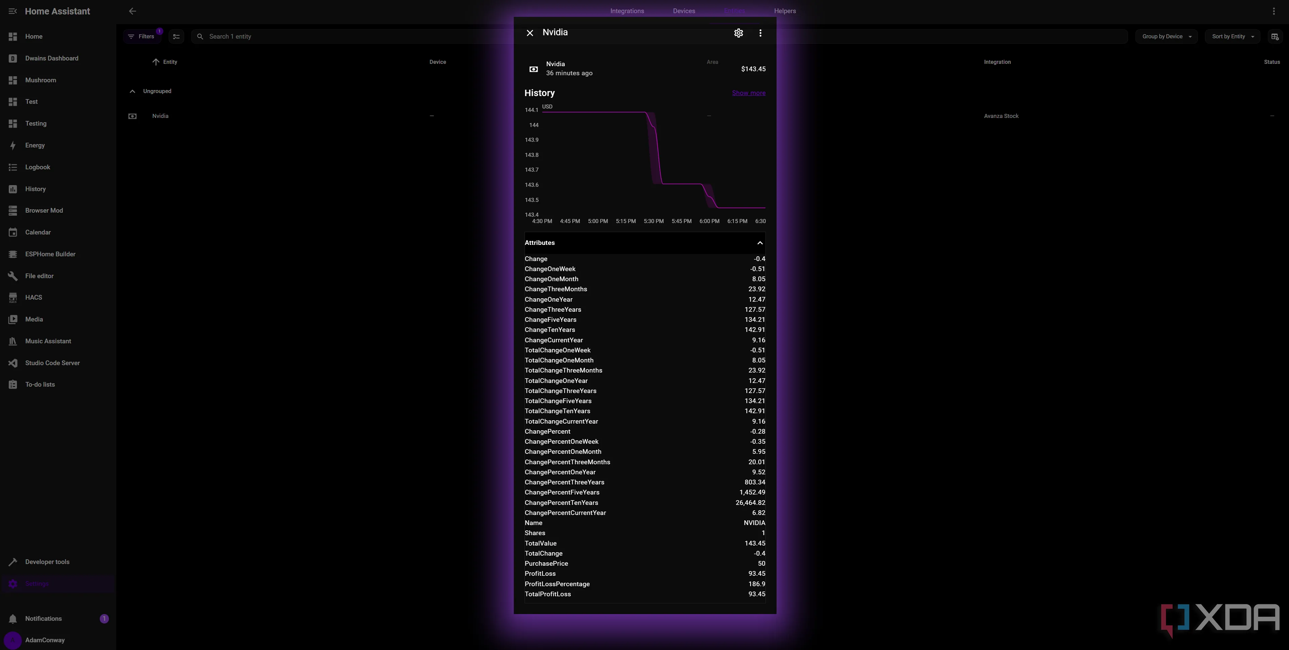The image size is (1289, 650).
Task: Open Nvidia entity settings gear
Action: tap(738, 33)
